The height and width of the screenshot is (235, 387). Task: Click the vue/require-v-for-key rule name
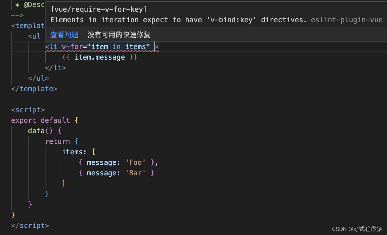pyautogui.click(x=99, y=9)
